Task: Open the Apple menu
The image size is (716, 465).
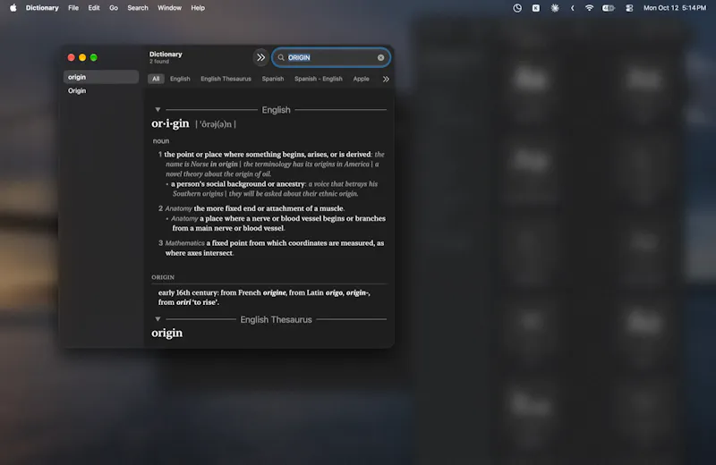Action: pos(13,8)
